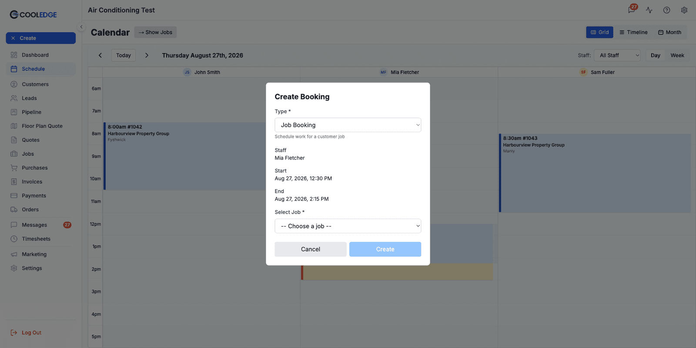Click the Marketing megaphone icon

click(x=14, y=254)
